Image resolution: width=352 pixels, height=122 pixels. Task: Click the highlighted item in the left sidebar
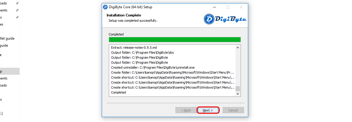coord(9,71)
